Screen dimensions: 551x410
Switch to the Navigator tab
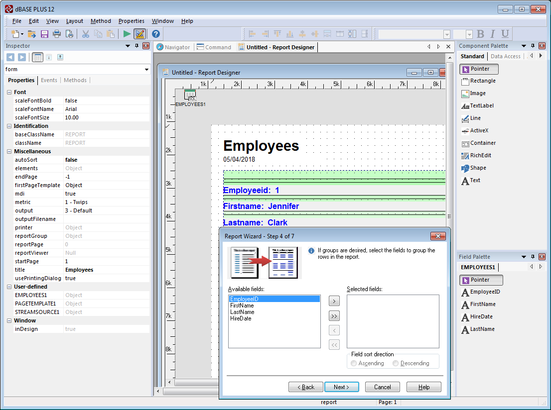pos(173,47)
